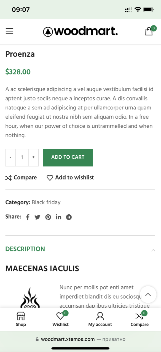Open Wishlist tab in bottom bar

pyautogui.click(x=60, y=319)
